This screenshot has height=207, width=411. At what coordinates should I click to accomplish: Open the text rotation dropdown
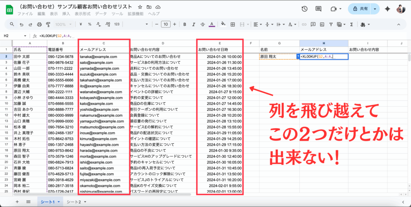tap(292, 24)
